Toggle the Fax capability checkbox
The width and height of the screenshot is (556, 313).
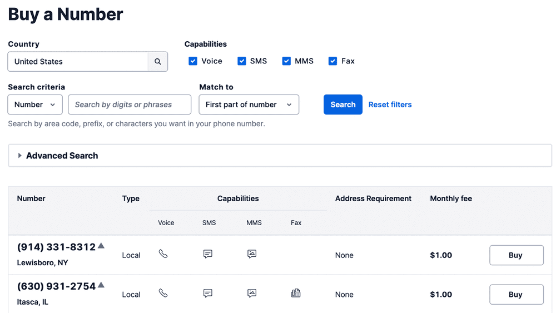pos(332,61)
